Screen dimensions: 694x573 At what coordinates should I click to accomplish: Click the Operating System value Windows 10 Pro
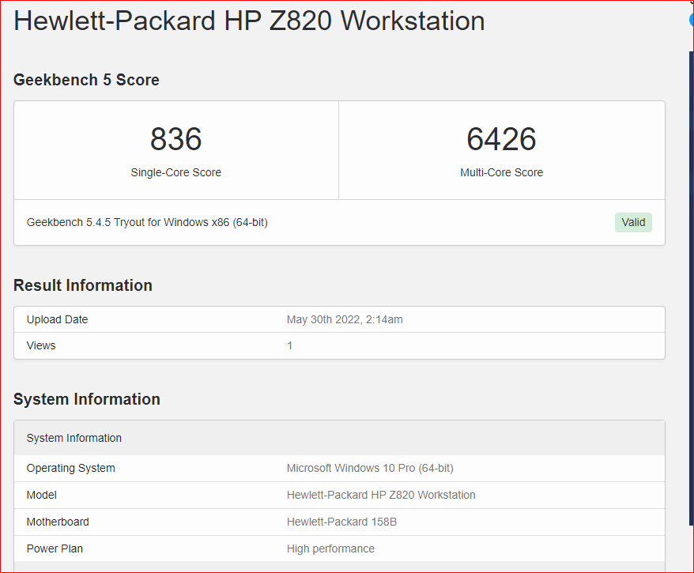[370, 468]
